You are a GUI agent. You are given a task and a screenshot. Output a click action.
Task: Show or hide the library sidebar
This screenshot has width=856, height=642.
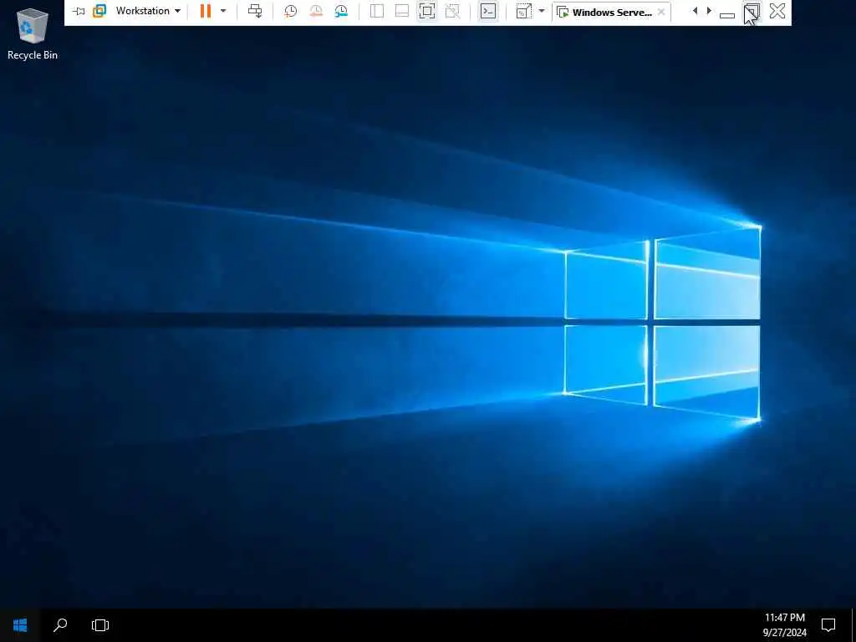(x=377, y=11)
